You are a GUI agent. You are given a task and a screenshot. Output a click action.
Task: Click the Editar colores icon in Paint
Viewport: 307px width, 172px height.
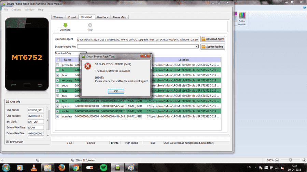(x=242, y=19)
